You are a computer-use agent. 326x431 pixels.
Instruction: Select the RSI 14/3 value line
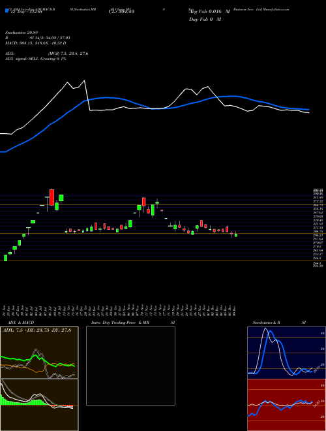click(x=38, y=38)
